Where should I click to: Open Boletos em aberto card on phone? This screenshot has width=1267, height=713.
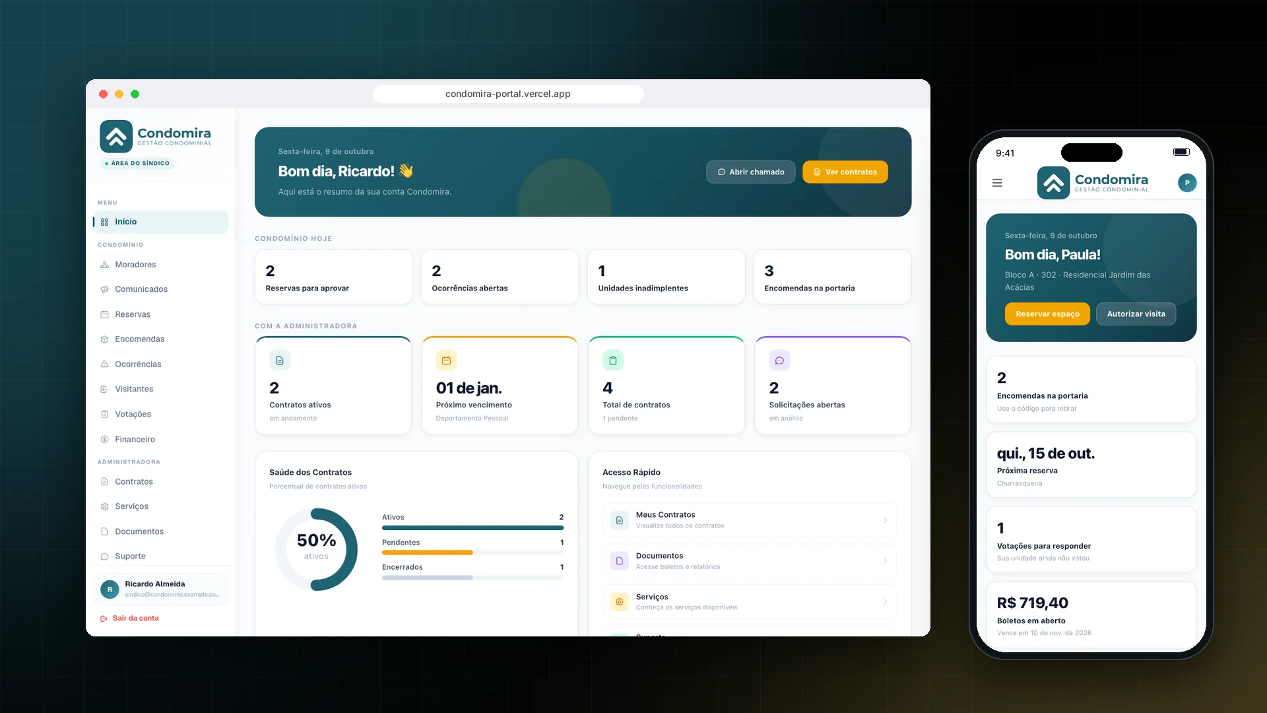coord(1091,614)
